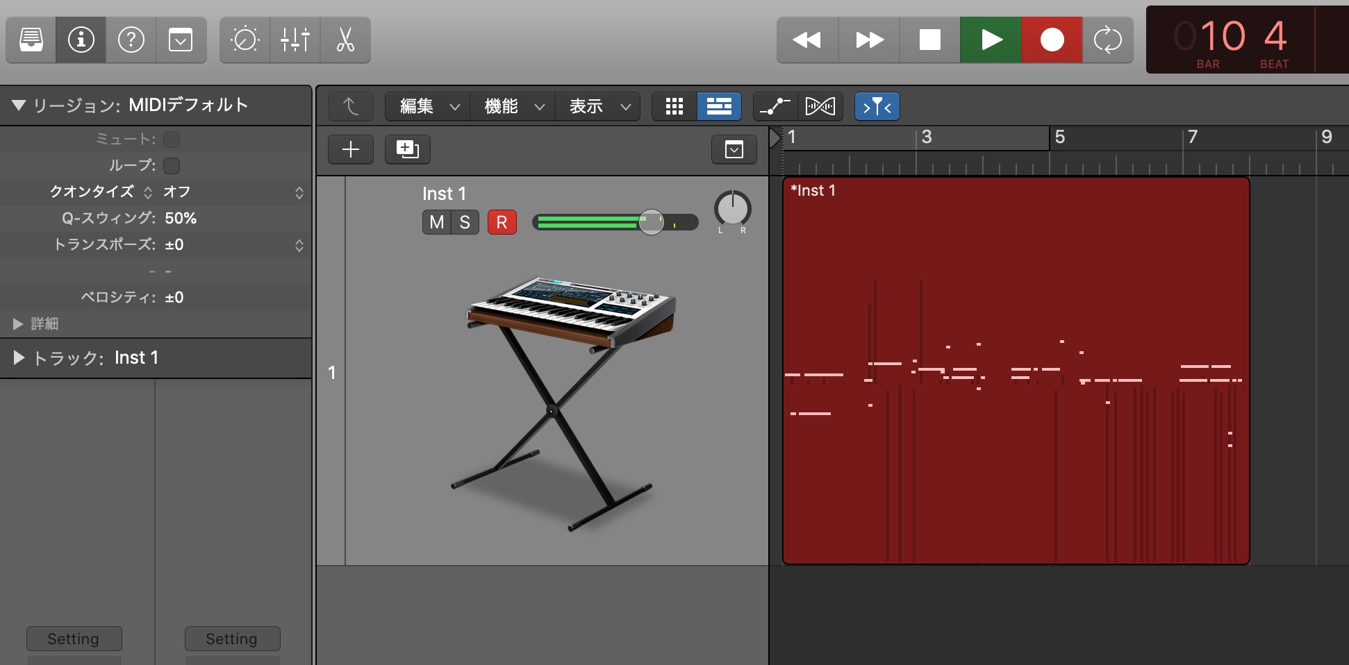Toggle the ミュート checkbox
Screen dimensions: 1349x665
pos(172,140)
